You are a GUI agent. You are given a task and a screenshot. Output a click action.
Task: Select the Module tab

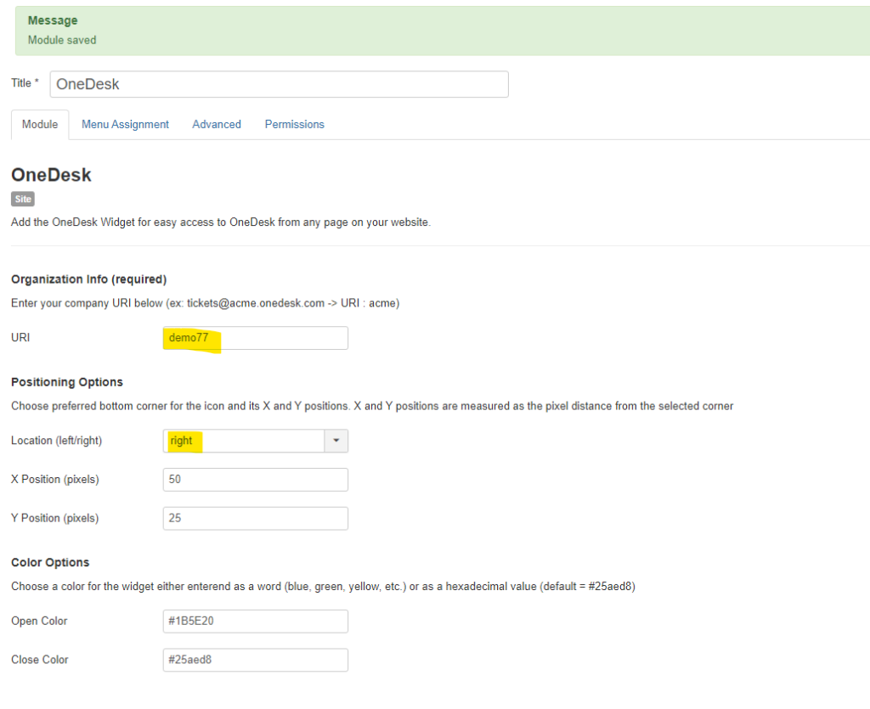(40, 125)
